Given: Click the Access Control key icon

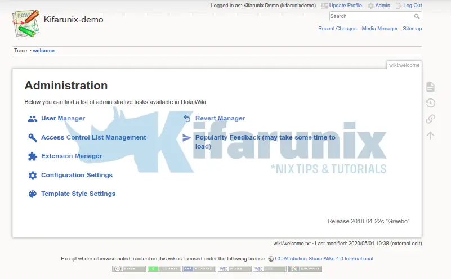Looking at the screenshot, I should pyautogui.click(x=33, y=138).
